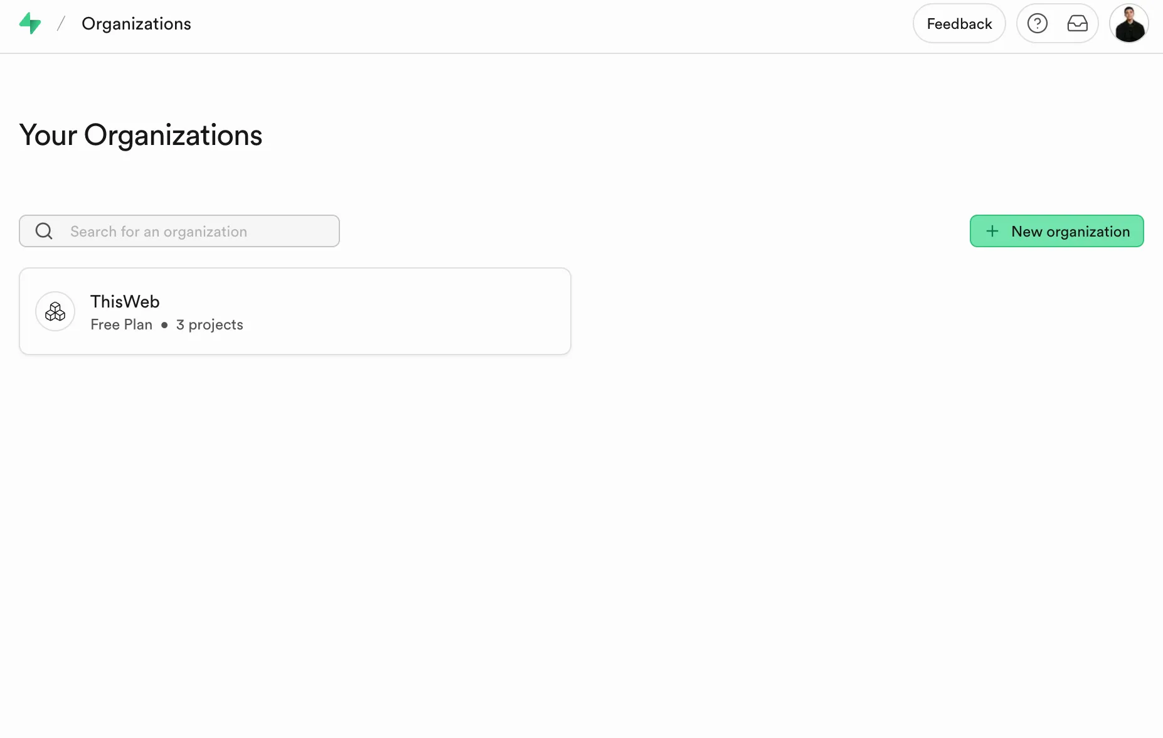The width and height of the screenshot is (1163, 738).
Task: Open the help question mark menu
Action: click(1038, 24)
